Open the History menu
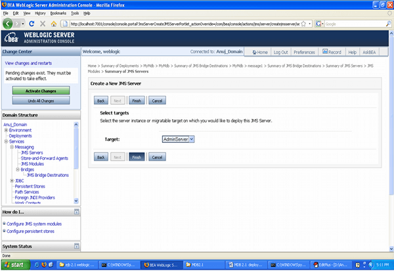 (40, 12)
